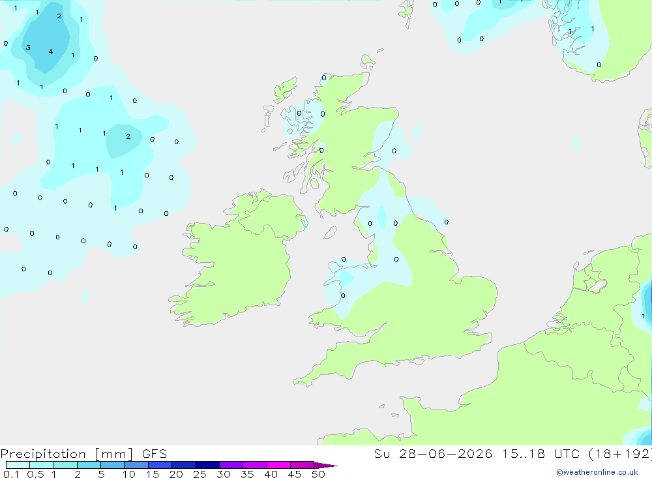The height and width of the screenshot is (478, 652).
Task: Click the over-50 arrow tip of legend
Action: tap(325, 466)
